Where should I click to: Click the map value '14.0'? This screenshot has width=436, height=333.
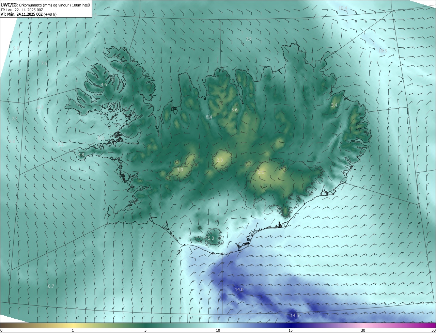click(239, 289)
